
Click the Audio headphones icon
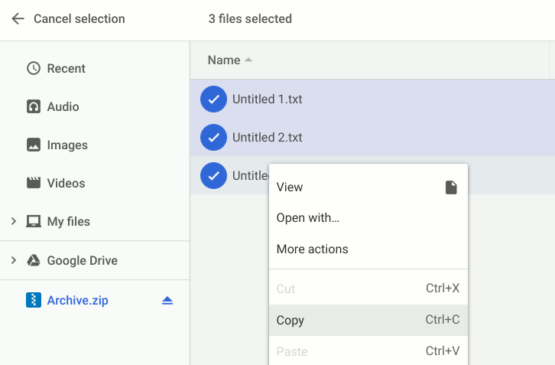tap(34, 106)
